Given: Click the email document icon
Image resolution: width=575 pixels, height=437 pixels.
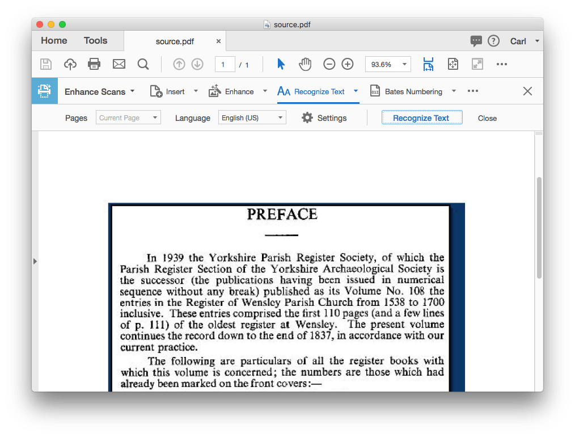Looking at the screenshot, I should 119,64.
